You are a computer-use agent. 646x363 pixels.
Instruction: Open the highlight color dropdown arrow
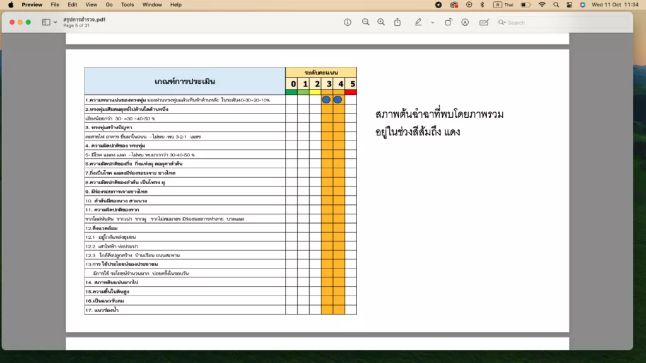pos(432,22)
